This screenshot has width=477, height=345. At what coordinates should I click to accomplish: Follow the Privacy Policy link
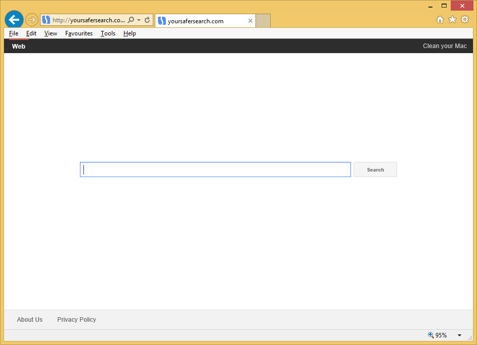(76, 320)
